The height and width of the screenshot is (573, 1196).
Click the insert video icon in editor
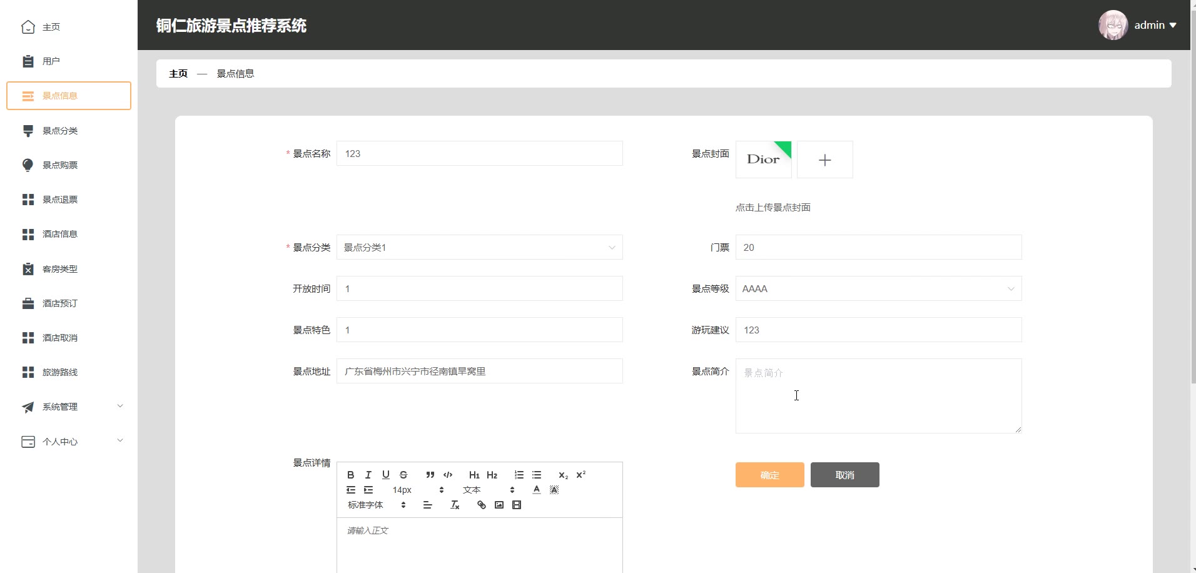516,505
